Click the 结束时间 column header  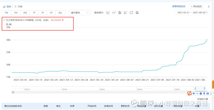click(x=109, y=106)
